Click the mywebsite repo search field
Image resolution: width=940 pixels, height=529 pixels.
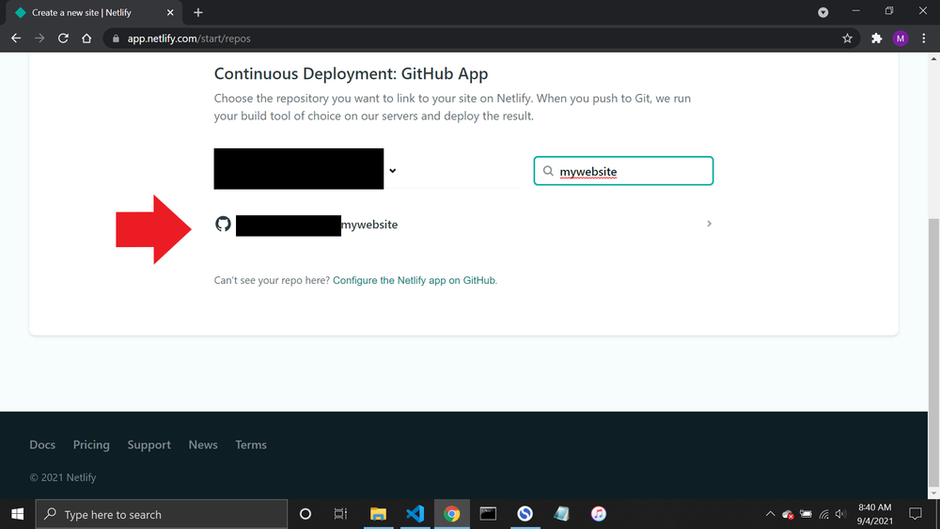point(623,171)
